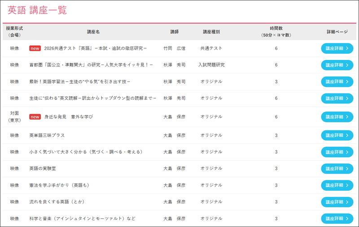The height and width of the screenshot is (227, 359).
Task: Click the 授業形式（会場）column header
Action: (x=14, y=32)
